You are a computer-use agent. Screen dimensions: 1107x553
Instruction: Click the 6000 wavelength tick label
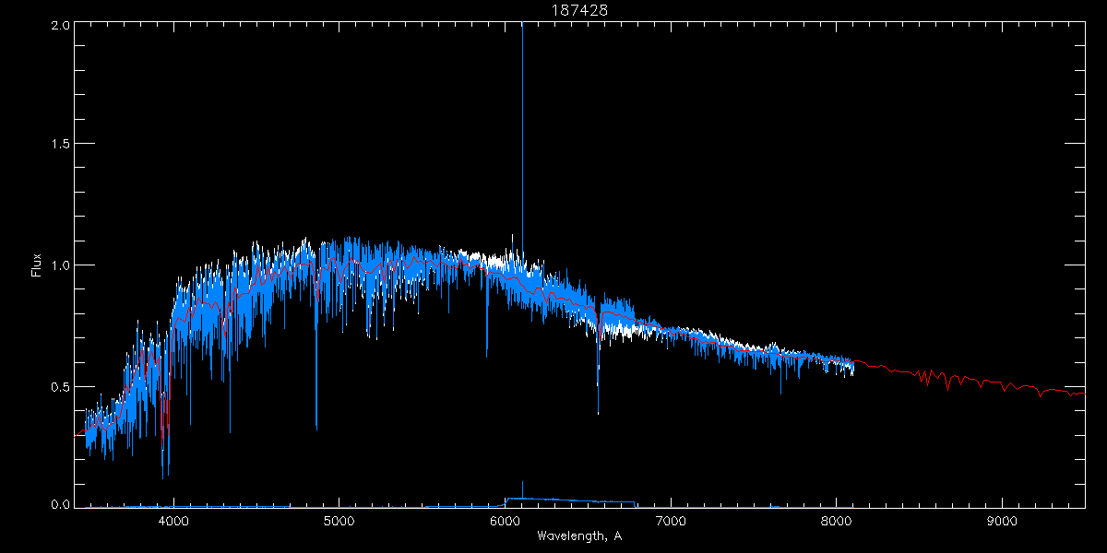click(506, 521)
